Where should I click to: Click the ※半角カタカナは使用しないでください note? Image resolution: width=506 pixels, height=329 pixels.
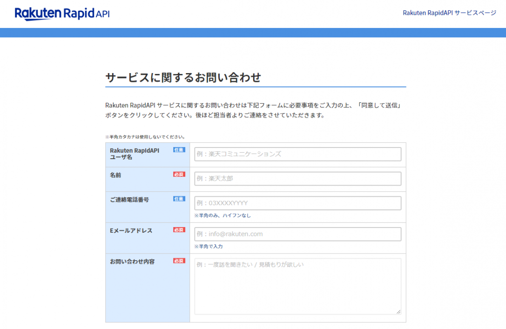coord(145,137)
